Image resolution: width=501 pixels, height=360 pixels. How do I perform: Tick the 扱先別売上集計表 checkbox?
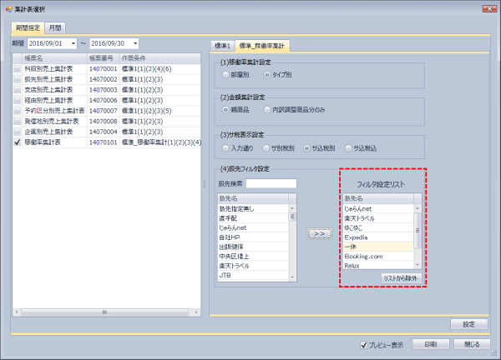point(18,79)
